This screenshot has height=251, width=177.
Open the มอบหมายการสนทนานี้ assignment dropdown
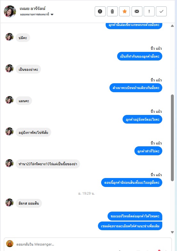(36, 14)
